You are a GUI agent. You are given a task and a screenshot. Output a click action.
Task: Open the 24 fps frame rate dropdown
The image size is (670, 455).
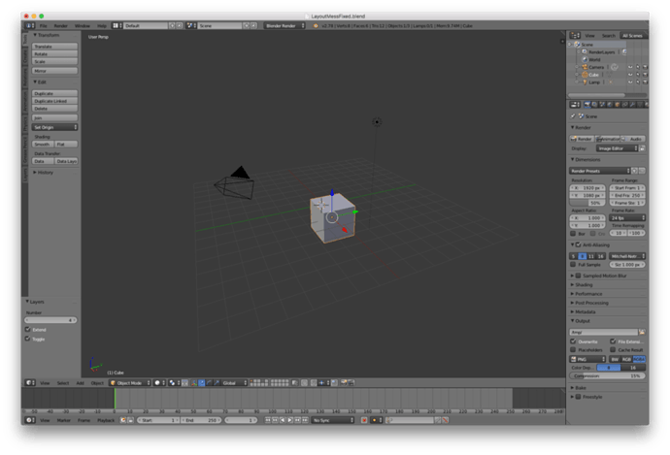coord(627,217)
